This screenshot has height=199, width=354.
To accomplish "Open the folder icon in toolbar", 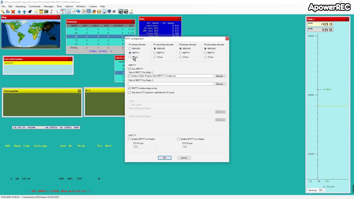I will coord(8,12).
